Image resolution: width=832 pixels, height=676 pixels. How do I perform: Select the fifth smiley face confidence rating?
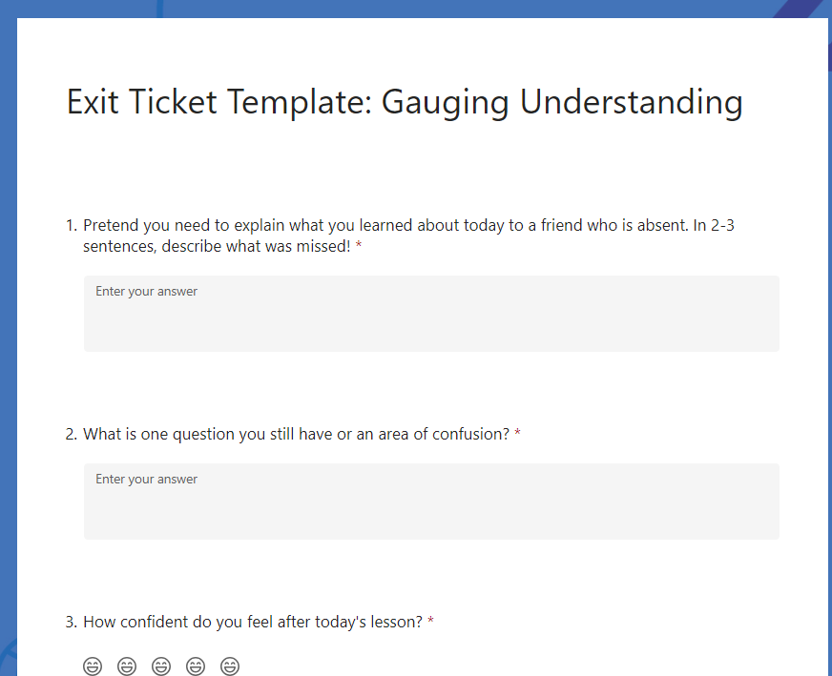230,666
